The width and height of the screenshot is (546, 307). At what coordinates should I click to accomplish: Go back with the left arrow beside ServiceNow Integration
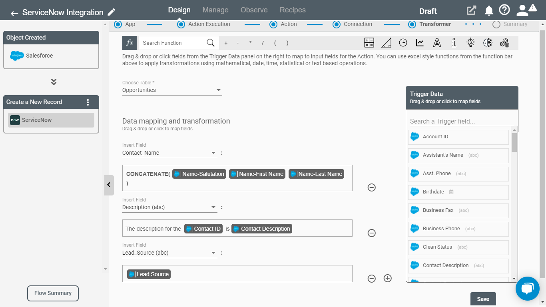14,13
